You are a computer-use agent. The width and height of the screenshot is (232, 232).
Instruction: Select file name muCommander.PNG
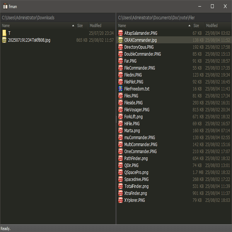[x=140, y=137]
